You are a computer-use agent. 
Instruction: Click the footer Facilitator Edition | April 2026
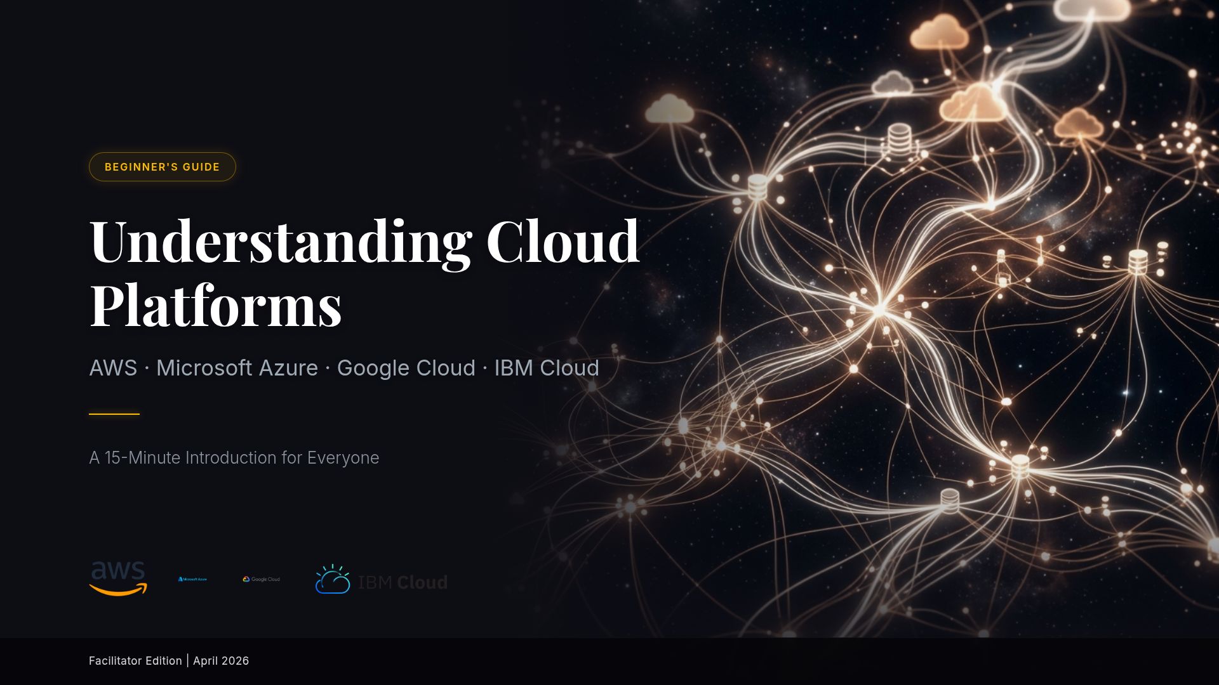click(169, 660)
